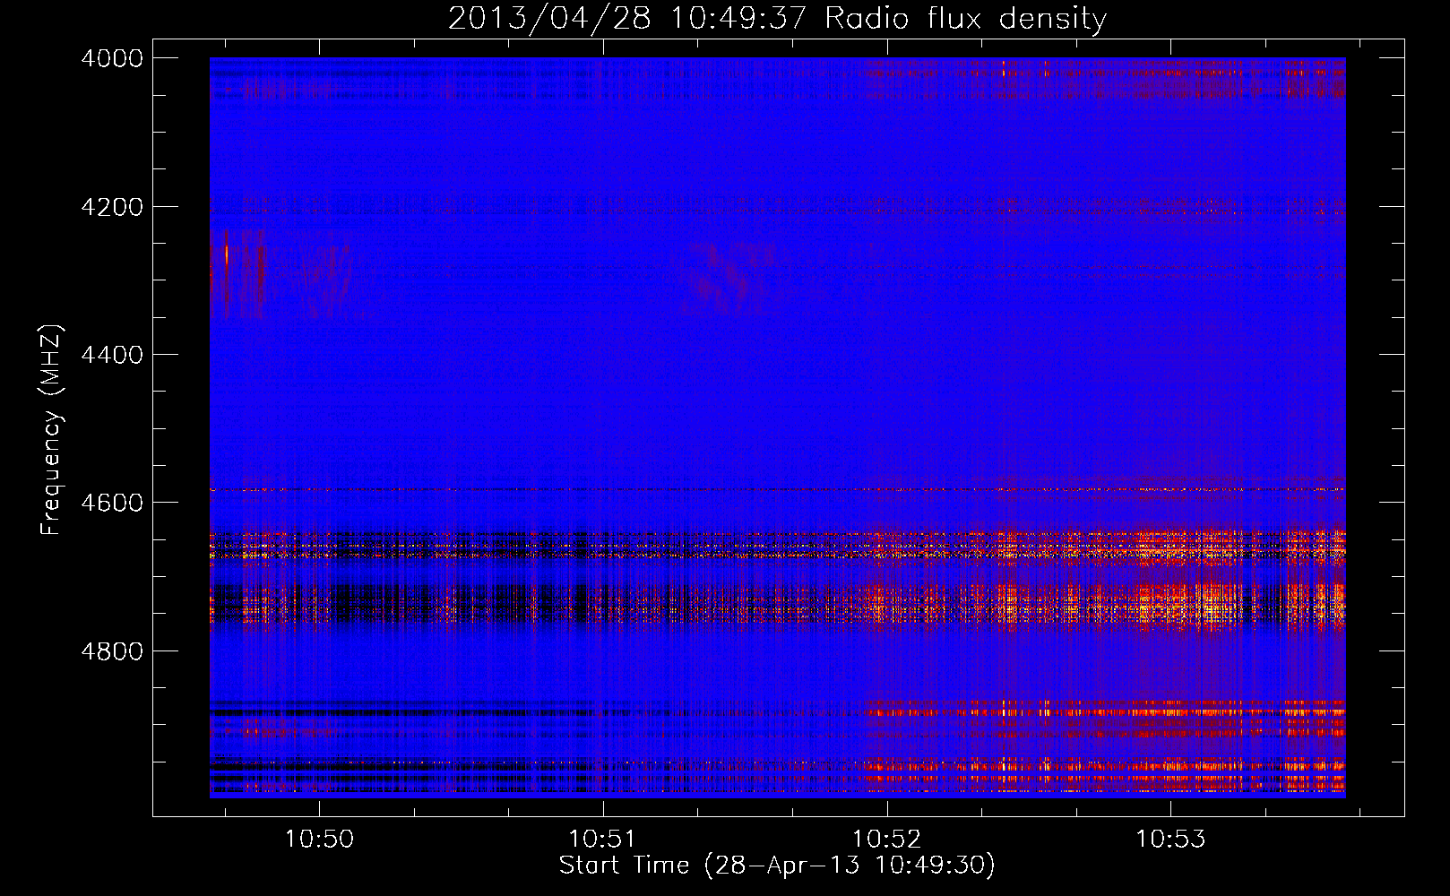
Task: Select the 4800 frequency tick label
Action: [x=112, y=651]
